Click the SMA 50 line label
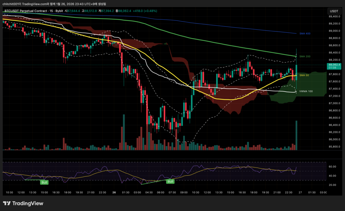 tap(304, 75)
